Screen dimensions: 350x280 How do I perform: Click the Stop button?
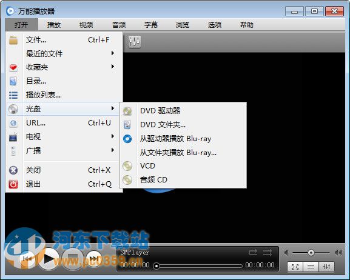73,259
